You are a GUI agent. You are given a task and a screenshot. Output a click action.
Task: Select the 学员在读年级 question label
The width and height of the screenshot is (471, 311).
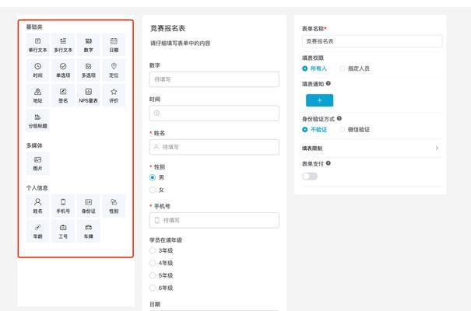click(166, 240)
